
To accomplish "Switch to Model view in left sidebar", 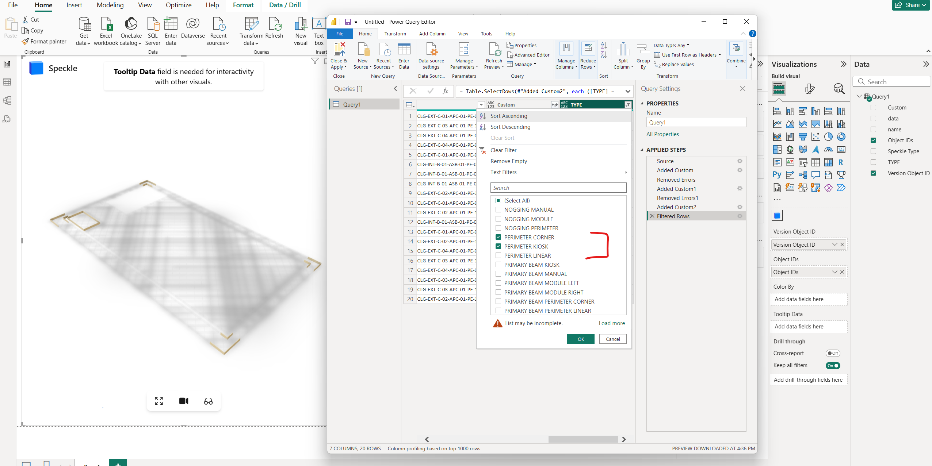I will 7,100.
